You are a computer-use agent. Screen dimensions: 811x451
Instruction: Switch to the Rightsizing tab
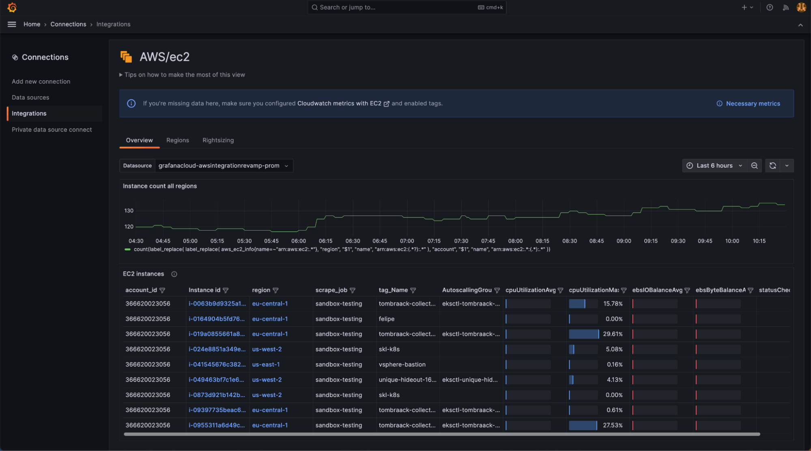pyautogui.click(x=218, y=140)
